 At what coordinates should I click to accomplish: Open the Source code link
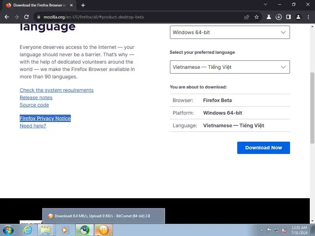[34, 105]
